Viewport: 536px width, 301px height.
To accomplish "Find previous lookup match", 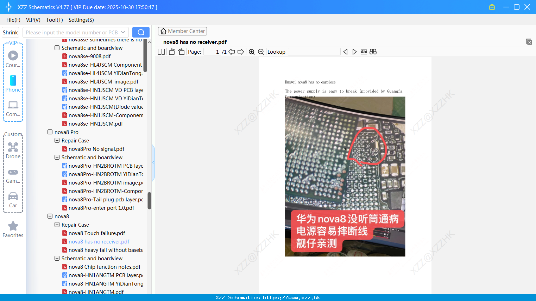I will coord(345,52).
